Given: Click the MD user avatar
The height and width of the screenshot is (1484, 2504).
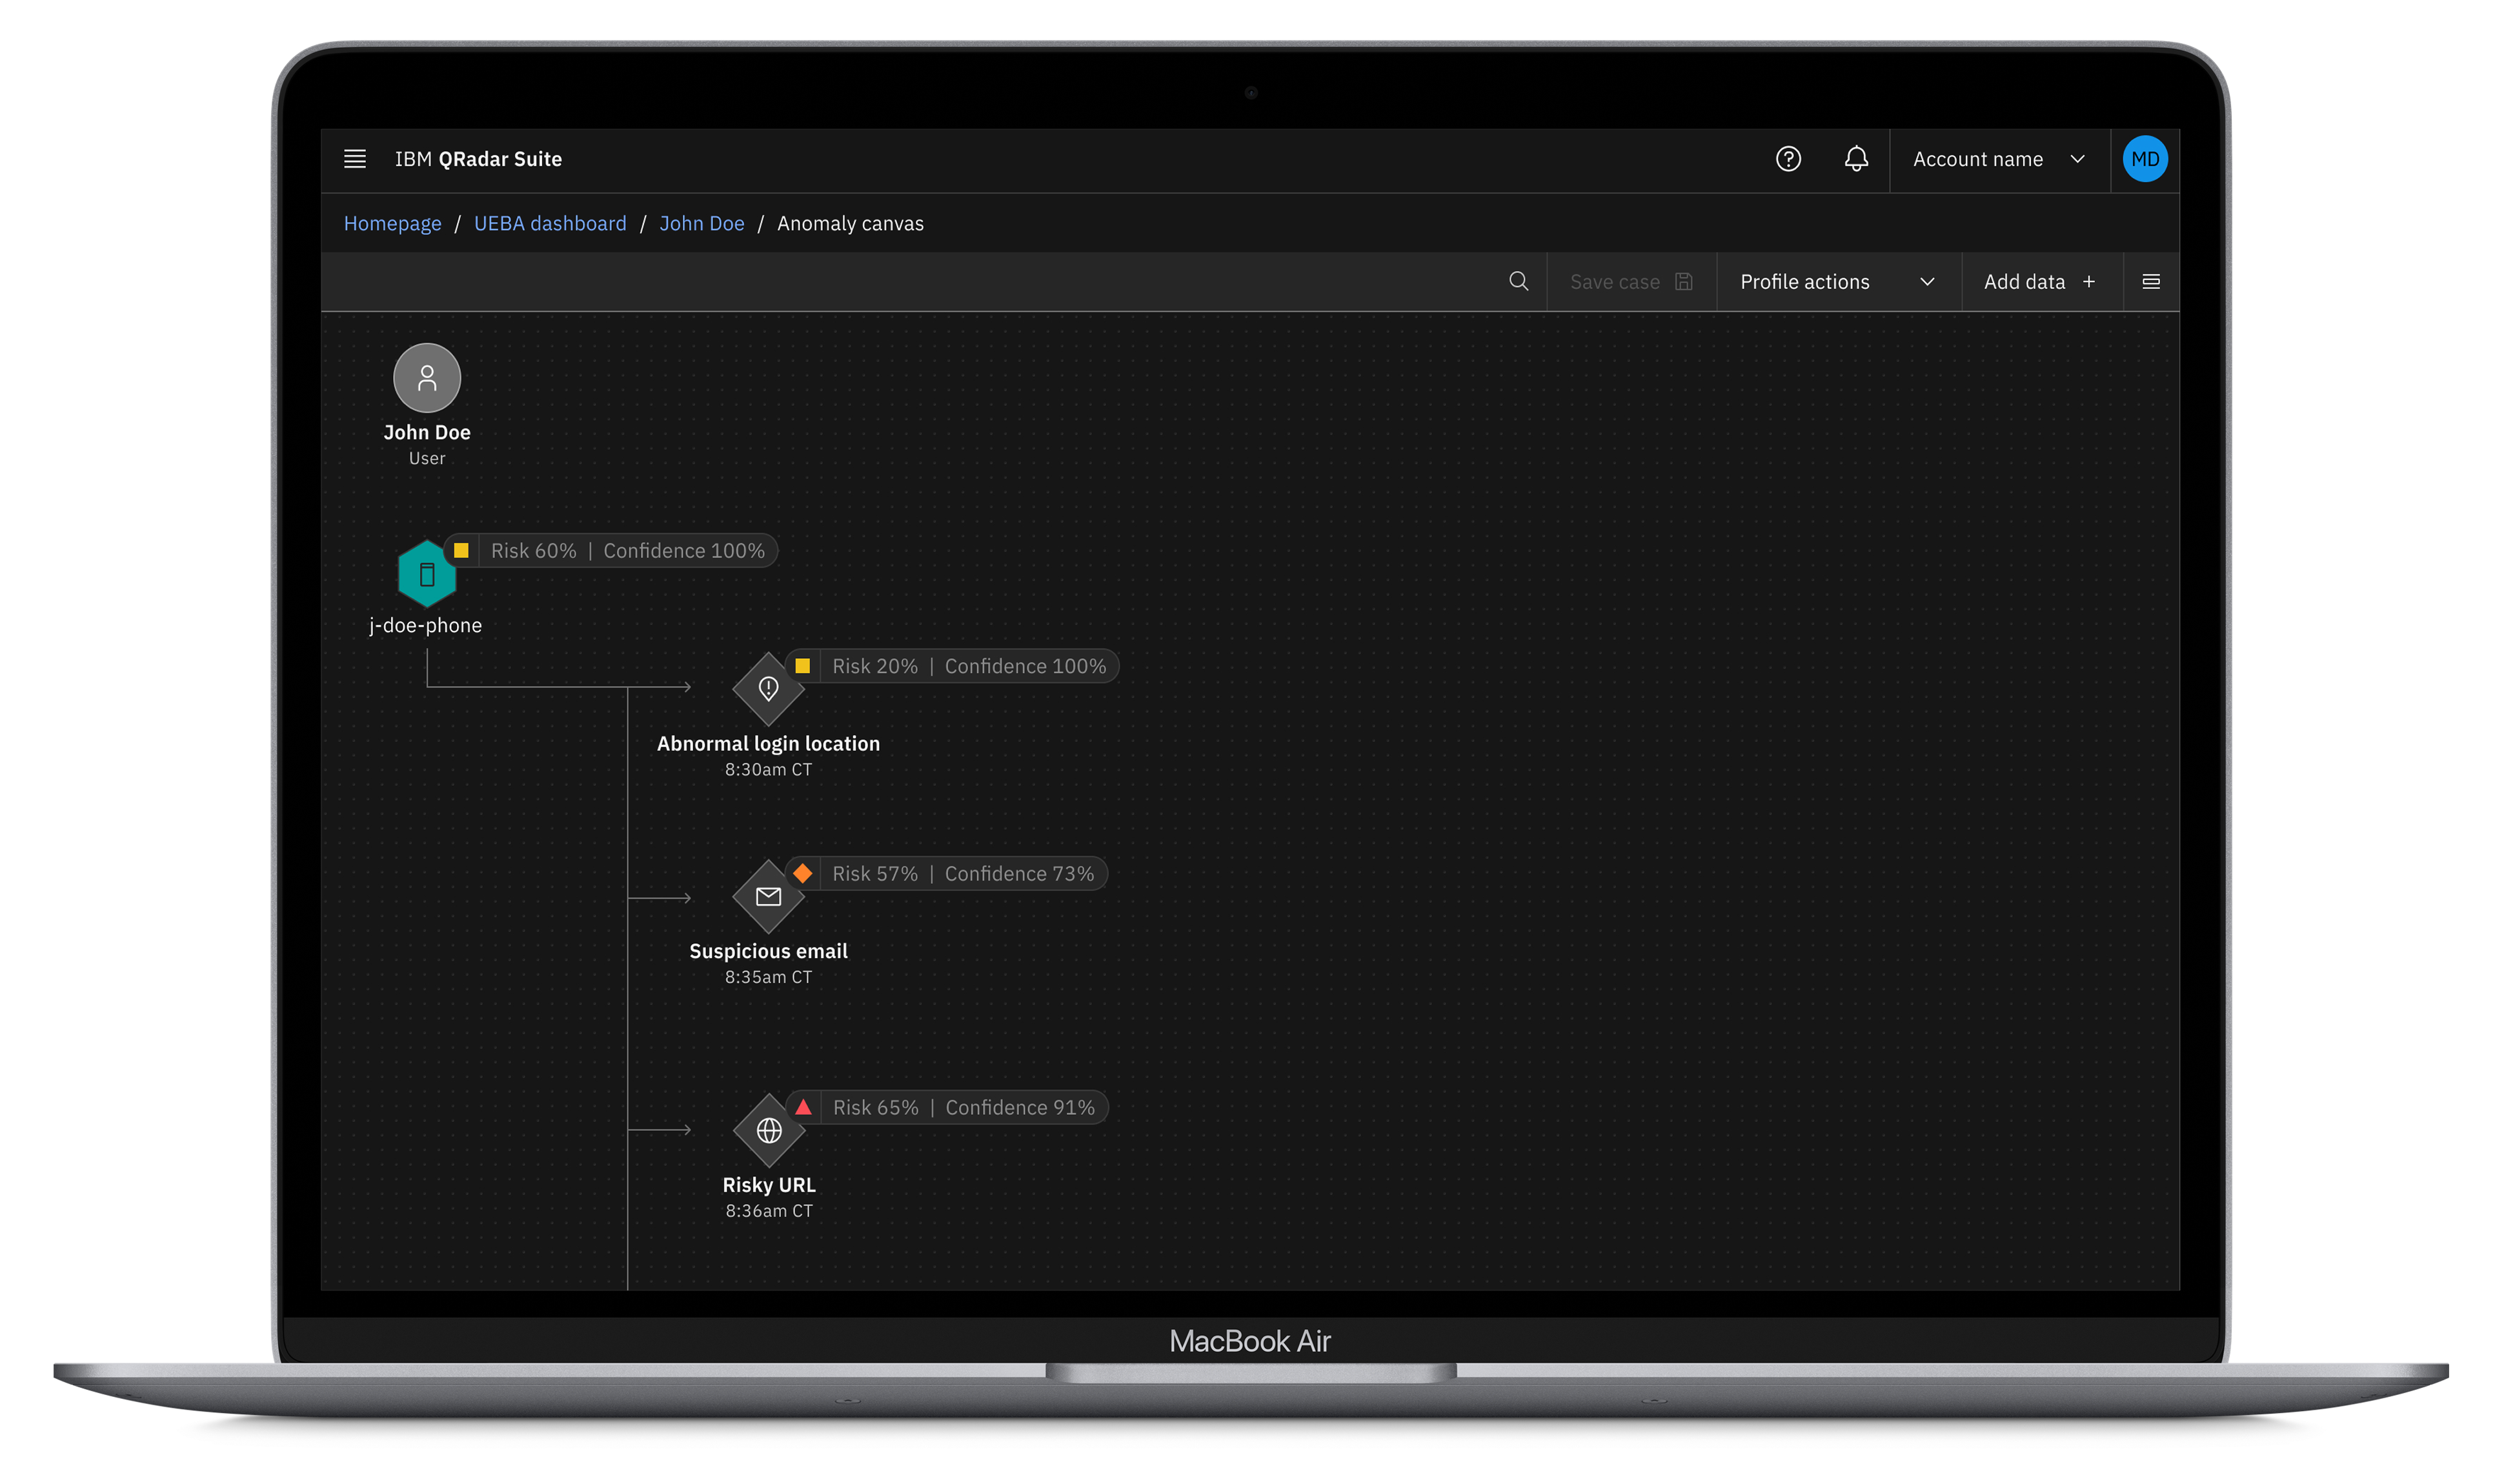Looking at the screenshot, I should coord(2144,159).
